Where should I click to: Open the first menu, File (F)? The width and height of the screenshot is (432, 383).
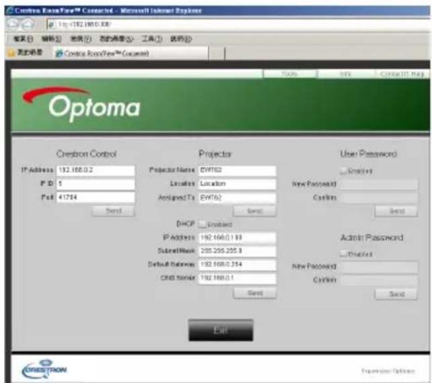click(24, 39)
